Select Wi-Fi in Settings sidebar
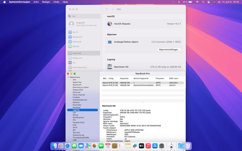 pyautogui.click(x=84, y=32)
